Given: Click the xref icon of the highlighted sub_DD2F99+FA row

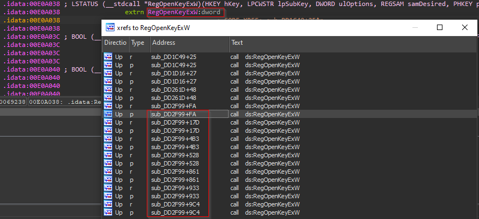Looking at the screenshot, I should 108,114.
